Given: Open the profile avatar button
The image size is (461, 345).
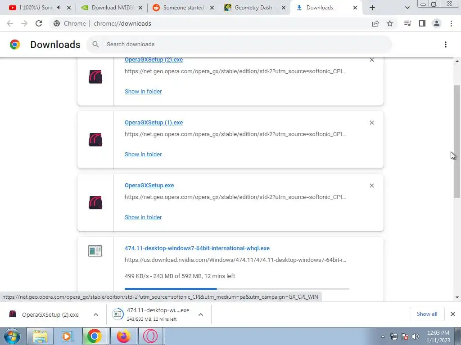Looking at the screenshot, I should tap(437, 23).
